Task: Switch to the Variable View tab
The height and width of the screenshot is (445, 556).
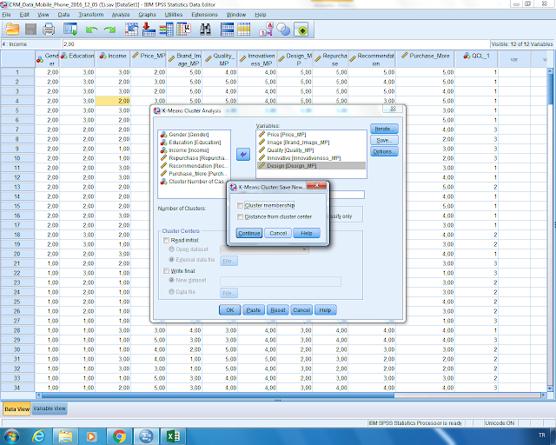Action: (x=50, y=408)
